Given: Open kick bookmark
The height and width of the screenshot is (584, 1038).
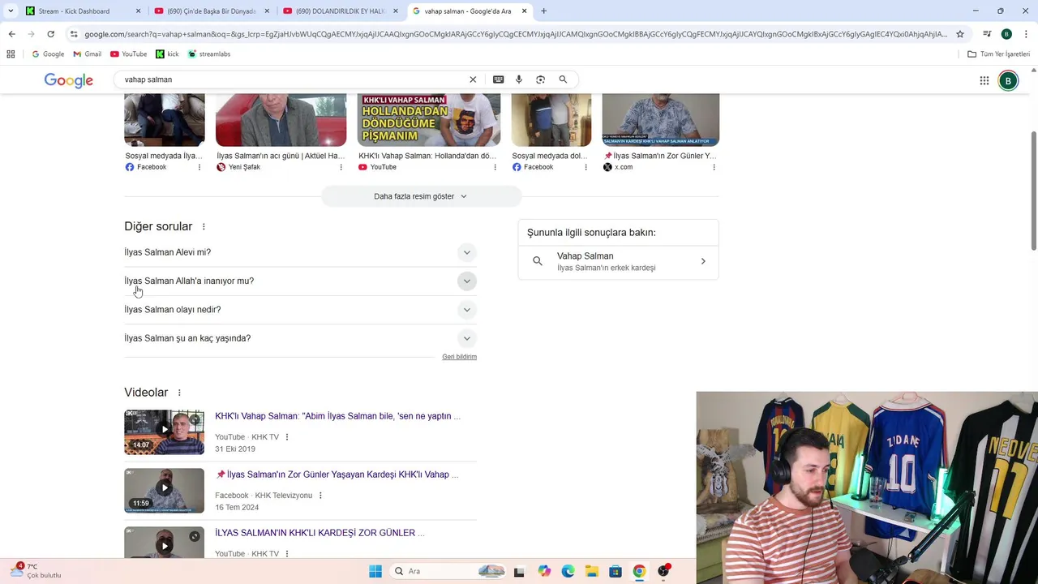Looking at the screenshot, I should (167, 54).
